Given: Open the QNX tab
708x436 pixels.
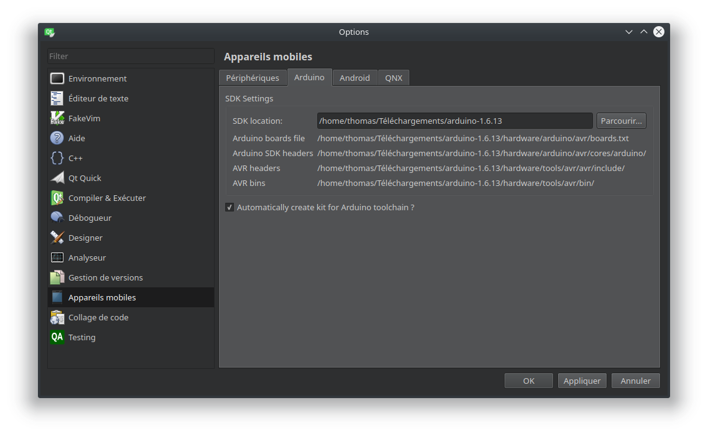Looking at the screenshot, I should [393, 78].
